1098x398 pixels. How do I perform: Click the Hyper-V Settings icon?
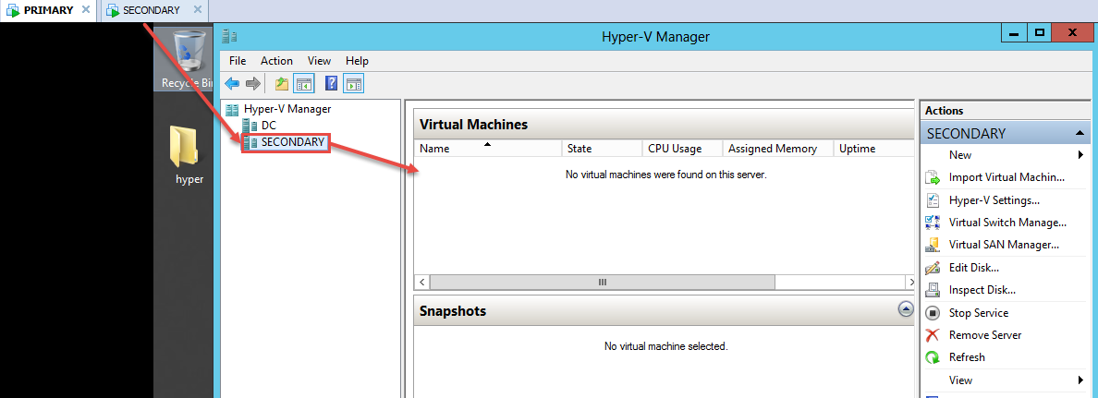(932, 200)
